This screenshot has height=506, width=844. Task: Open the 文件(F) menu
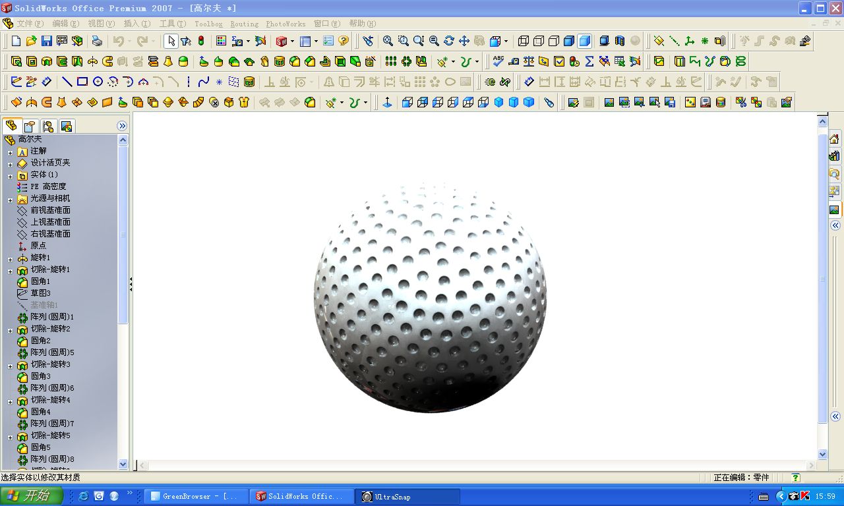(x=30, y=24)
